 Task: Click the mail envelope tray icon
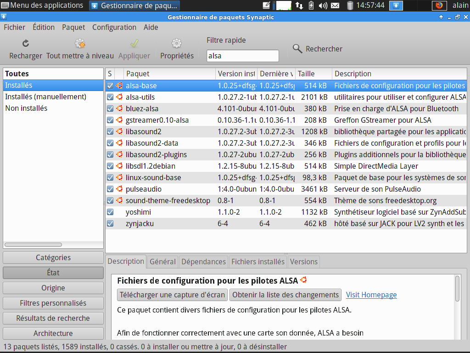335,6
